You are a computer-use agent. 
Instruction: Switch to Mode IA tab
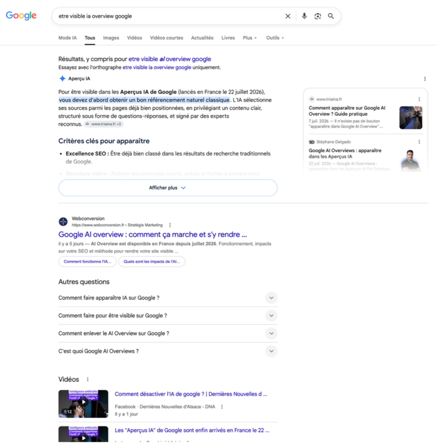(67, 38)
